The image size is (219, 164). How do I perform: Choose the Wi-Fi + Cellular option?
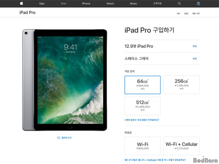181,146
